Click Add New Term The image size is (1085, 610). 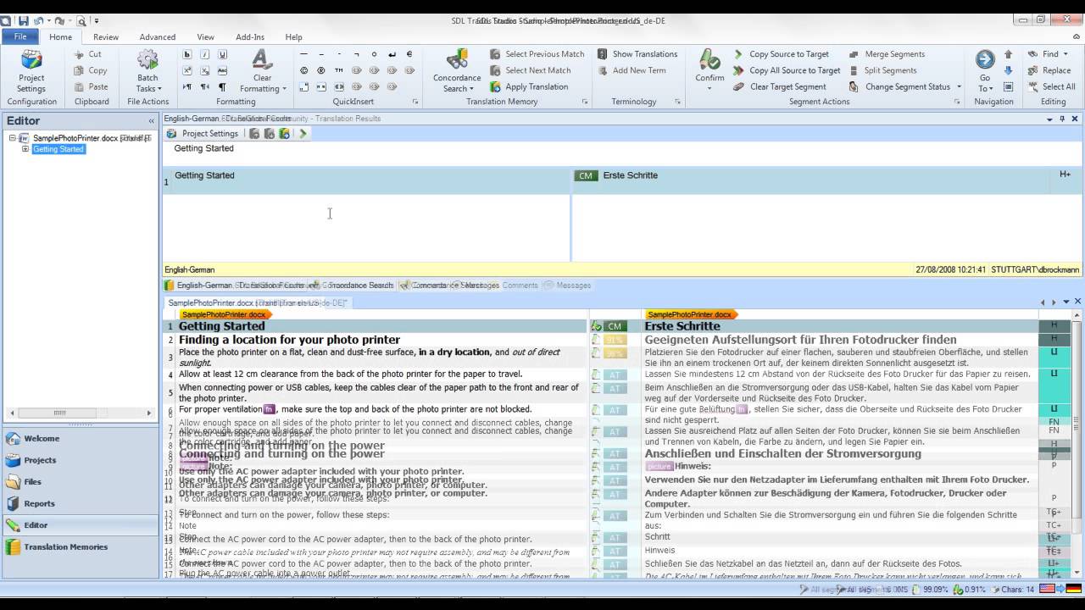point(631,70)
